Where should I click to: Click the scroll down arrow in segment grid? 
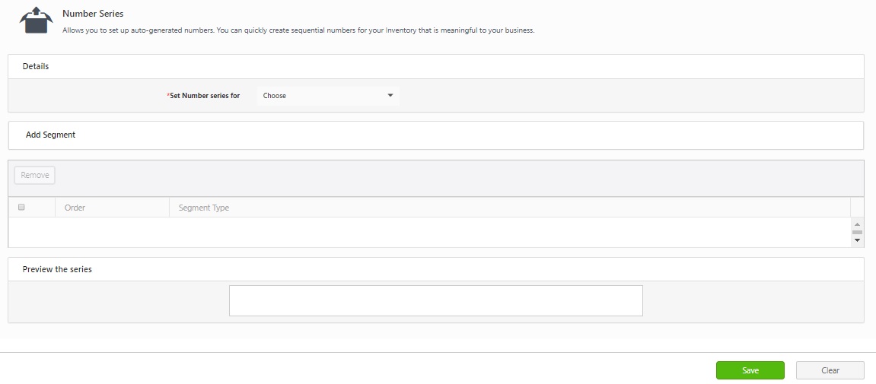pos(857,240)
